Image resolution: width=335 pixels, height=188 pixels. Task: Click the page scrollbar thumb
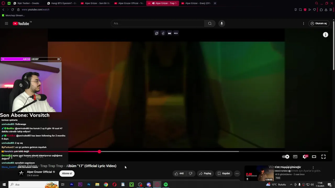[333, 46]
